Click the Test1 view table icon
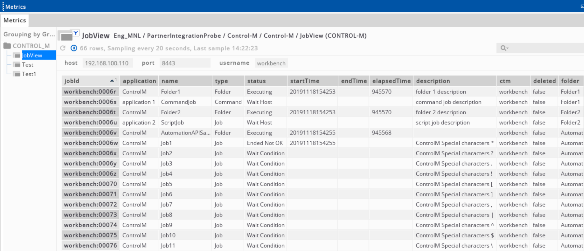The width and height of the screenshot is (584, 251). tap(17, 74)
